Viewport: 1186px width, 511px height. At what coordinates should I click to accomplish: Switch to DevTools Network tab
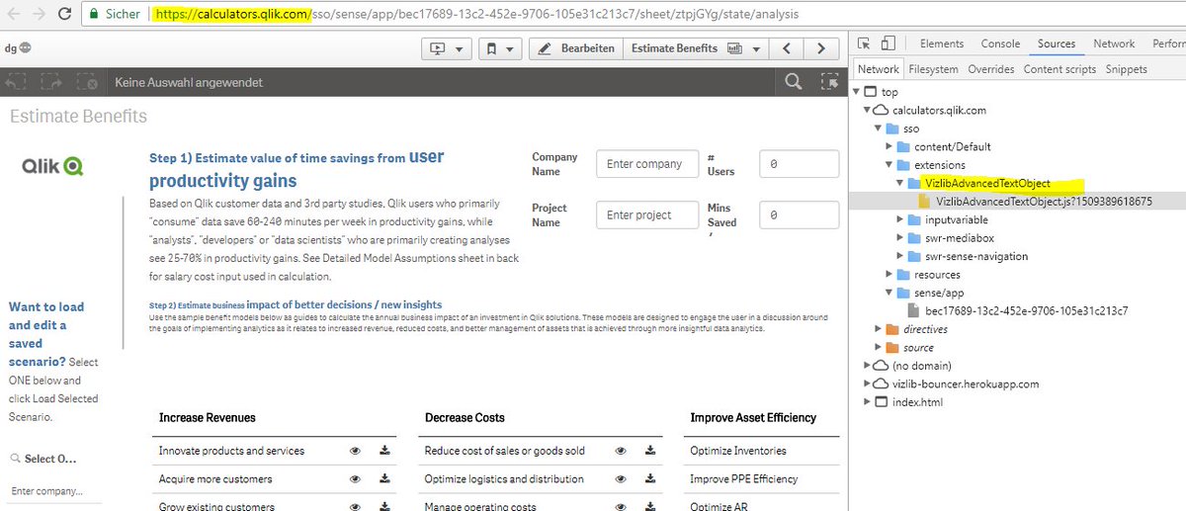click(x=1114, y=43)
